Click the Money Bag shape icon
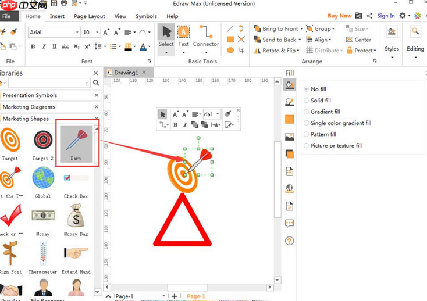This screenshot has height=301, width=427. click(76, 217)
